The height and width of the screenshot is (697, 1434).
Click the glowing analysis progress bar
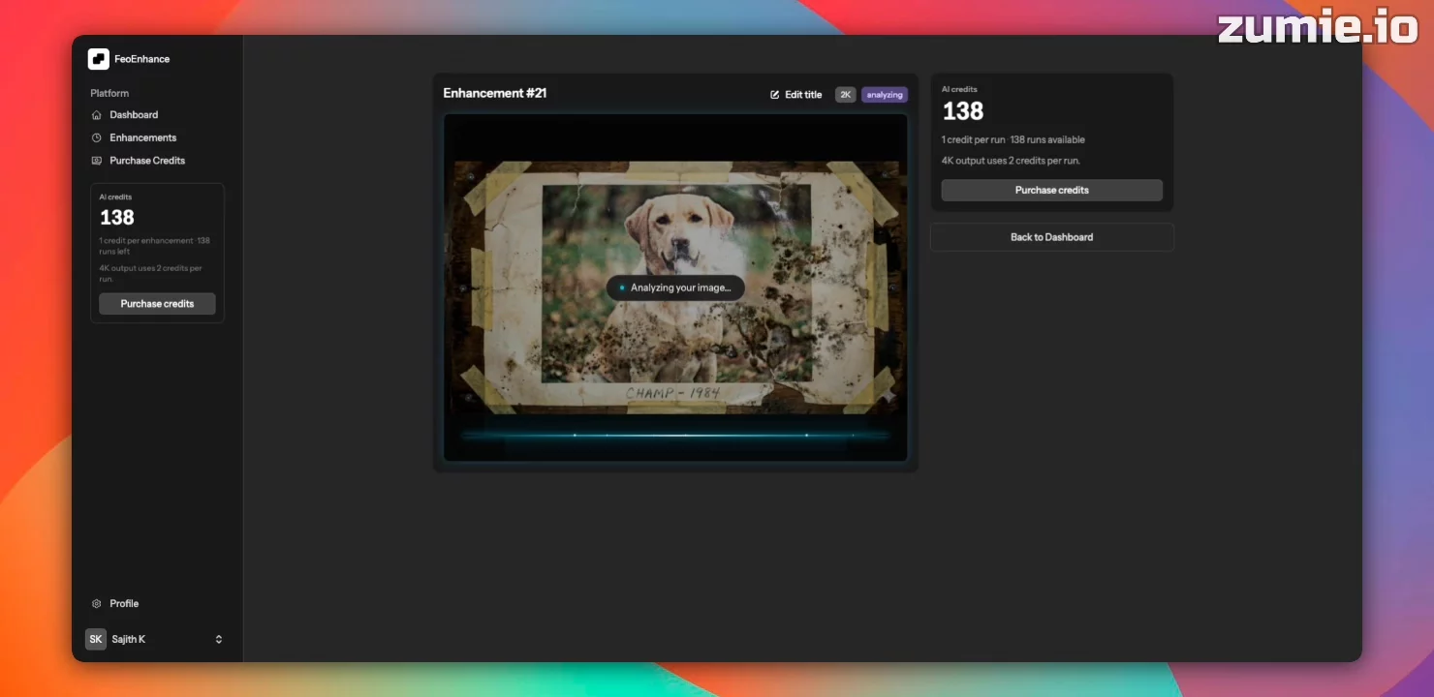tap(675, 436)
